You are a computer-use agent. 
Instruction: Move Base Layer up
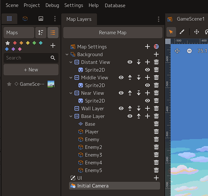139,116
